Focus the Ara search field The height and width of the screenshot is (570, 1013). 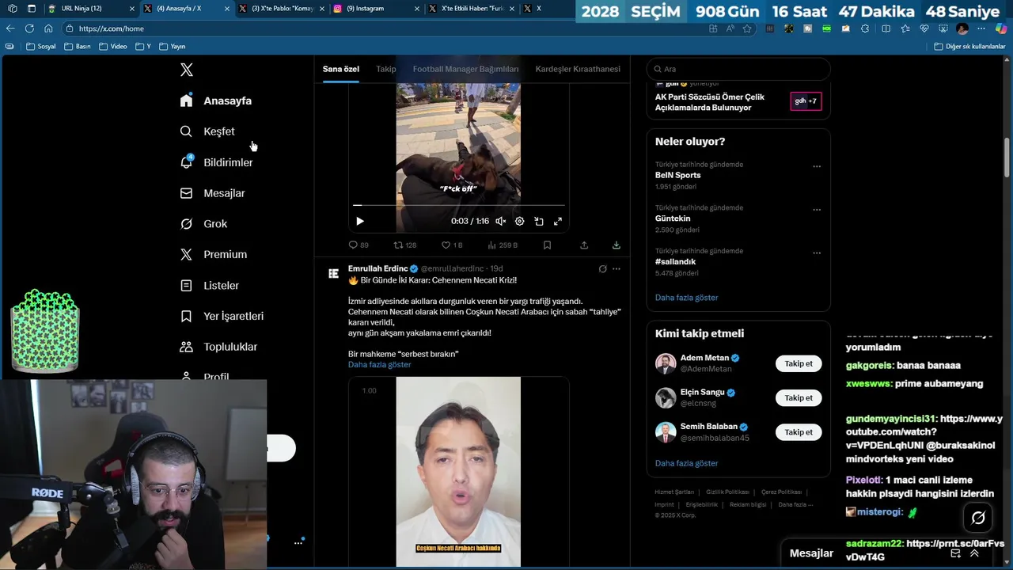[738, 69]
